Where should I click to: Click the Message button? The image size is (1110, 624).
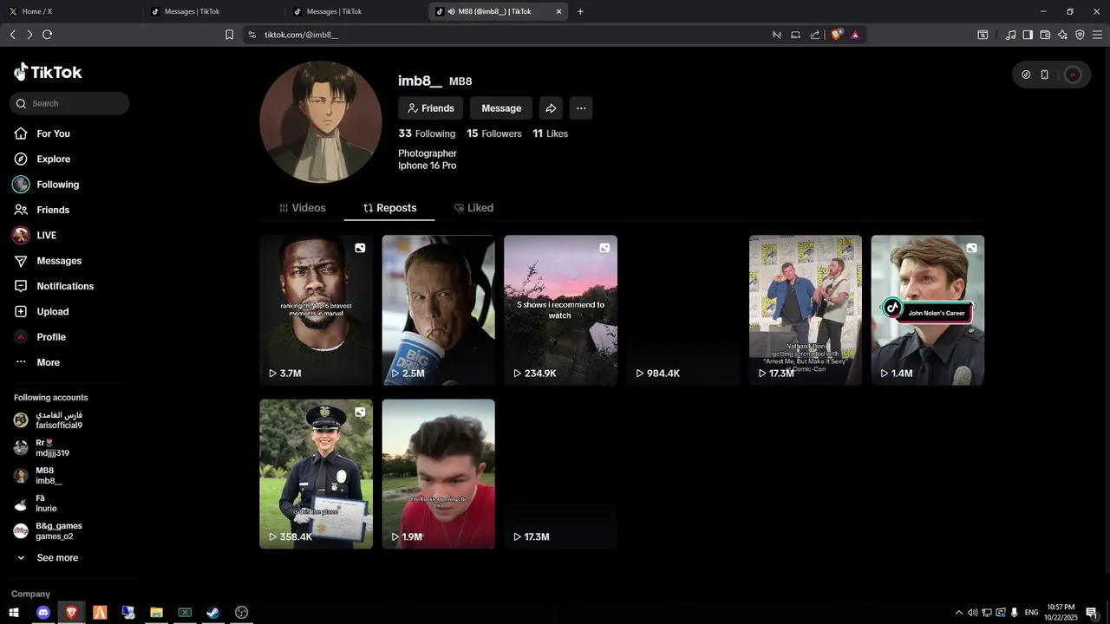pos(501,108)
